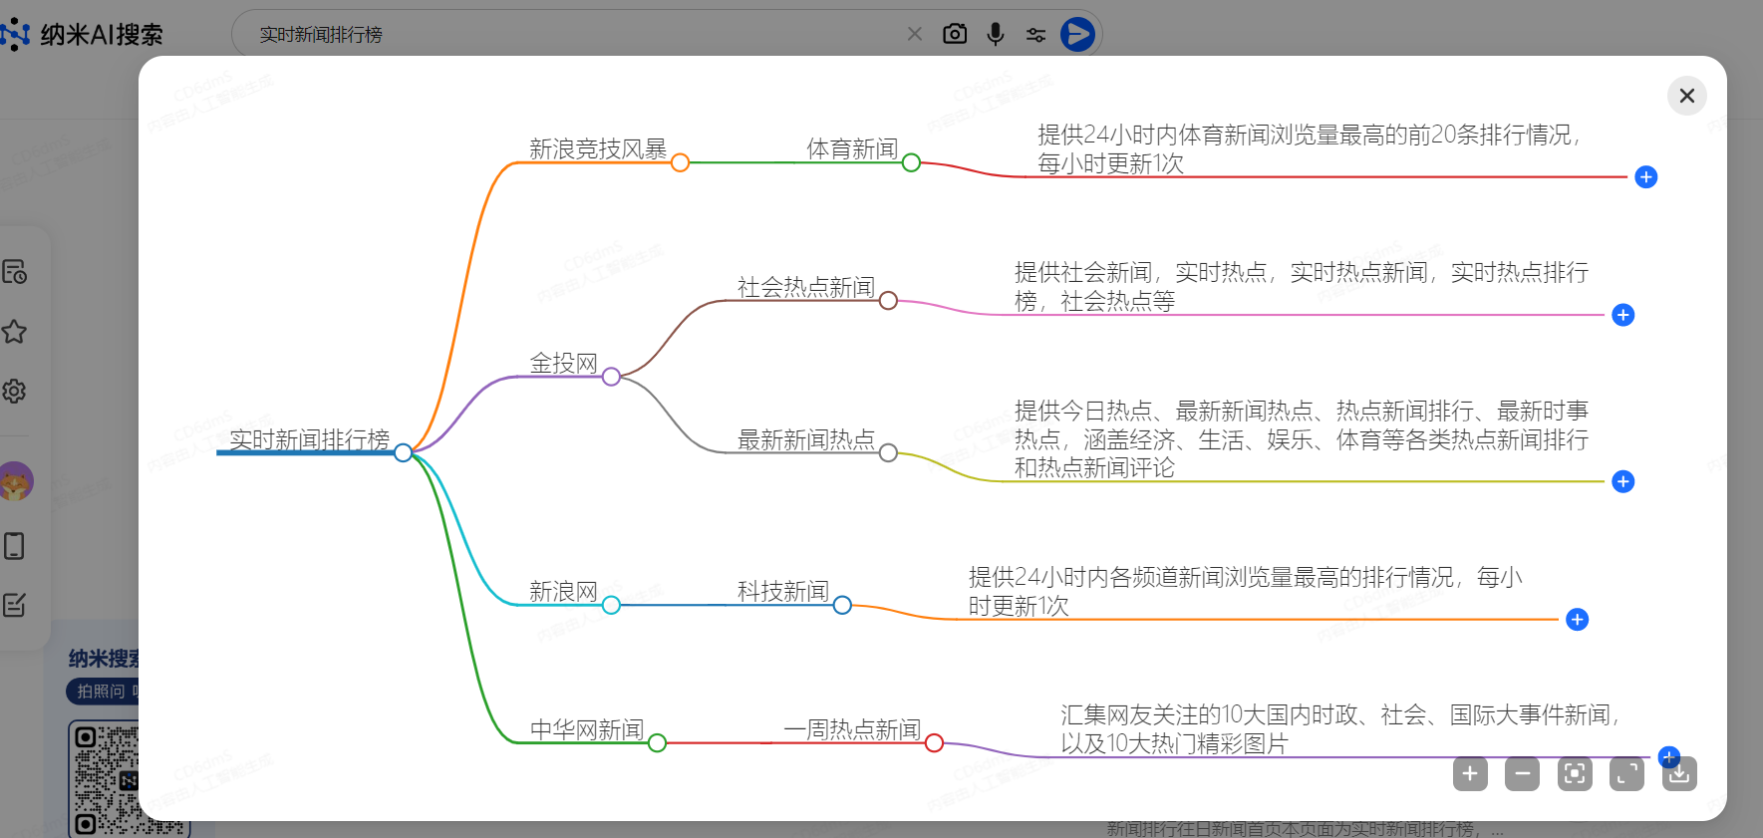Click the search input field
The image size is (1763, 838).
pos(568,35)
